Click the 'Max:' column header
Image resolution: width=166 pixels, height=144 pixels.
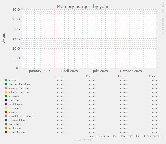[x=153, y=76]
